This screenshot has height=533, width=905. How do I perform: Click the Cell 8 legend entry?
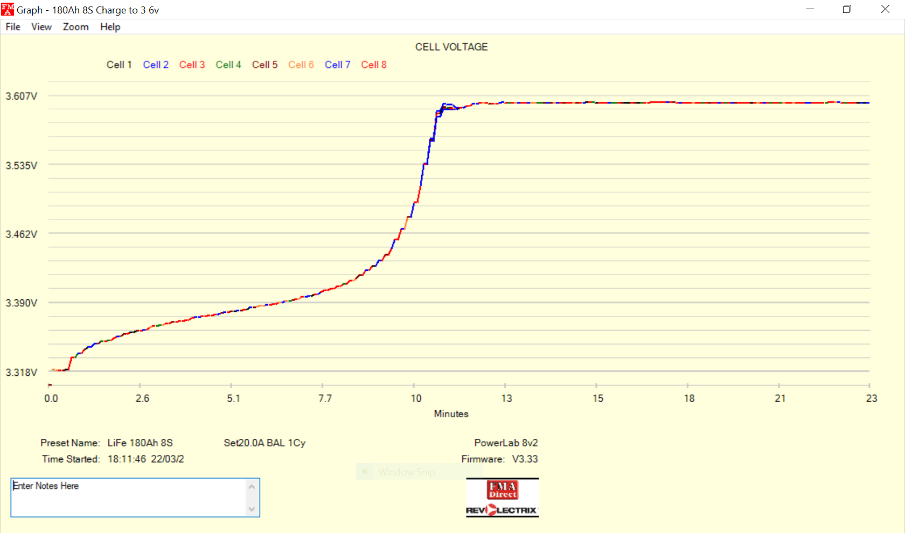pos(374,65)
